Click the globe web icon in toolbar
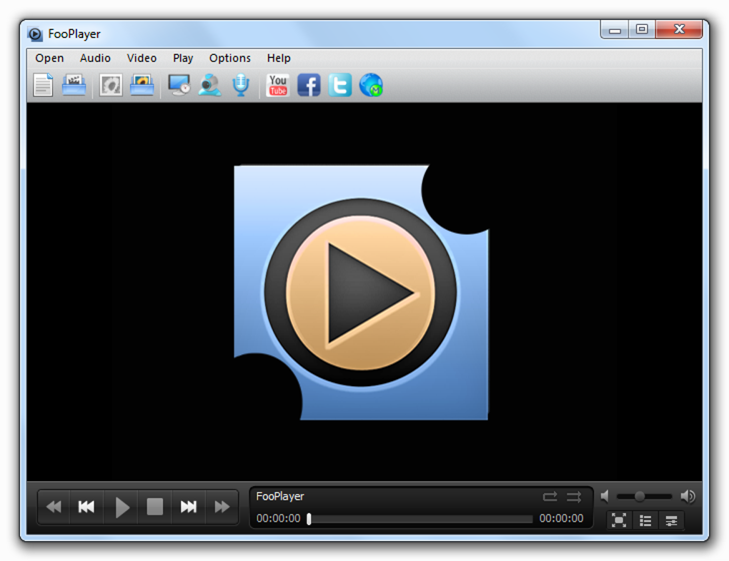Viewport: 729px width, 561px height. [x=371, y=85]
